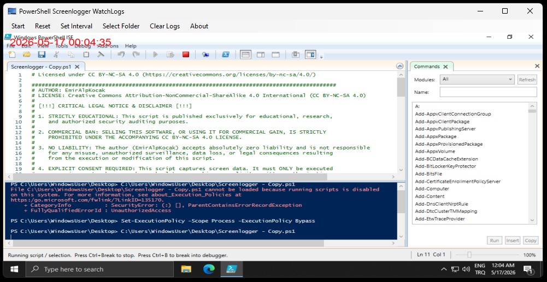Viewport: 547px width, 282px height.
Task: Select Show Script Pane Top layout
Action: [246, 55]
